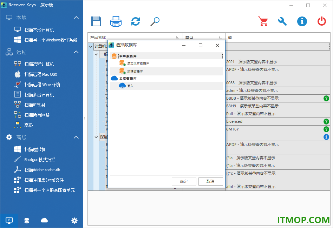Open the red shopping cart purchase icon

point(263,21)
